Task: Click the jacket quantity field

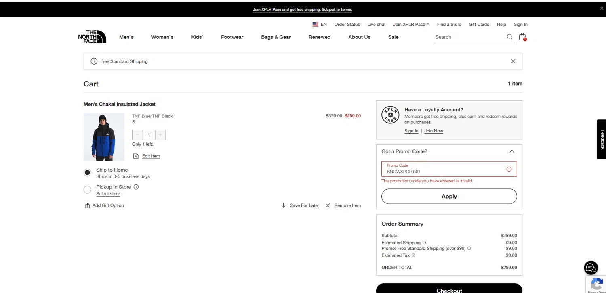Action: (149, 135)
